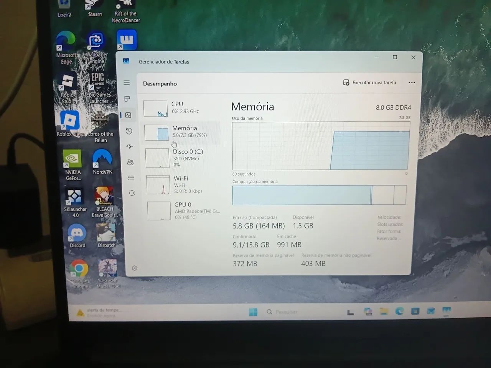This screenshot has width=491, height=368.
Task: Open NVIDIA GeForce desktop shortcut
Action: click(x=73, y=165)
